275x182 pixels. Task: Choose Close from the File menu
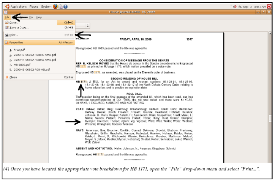[13, 77]
